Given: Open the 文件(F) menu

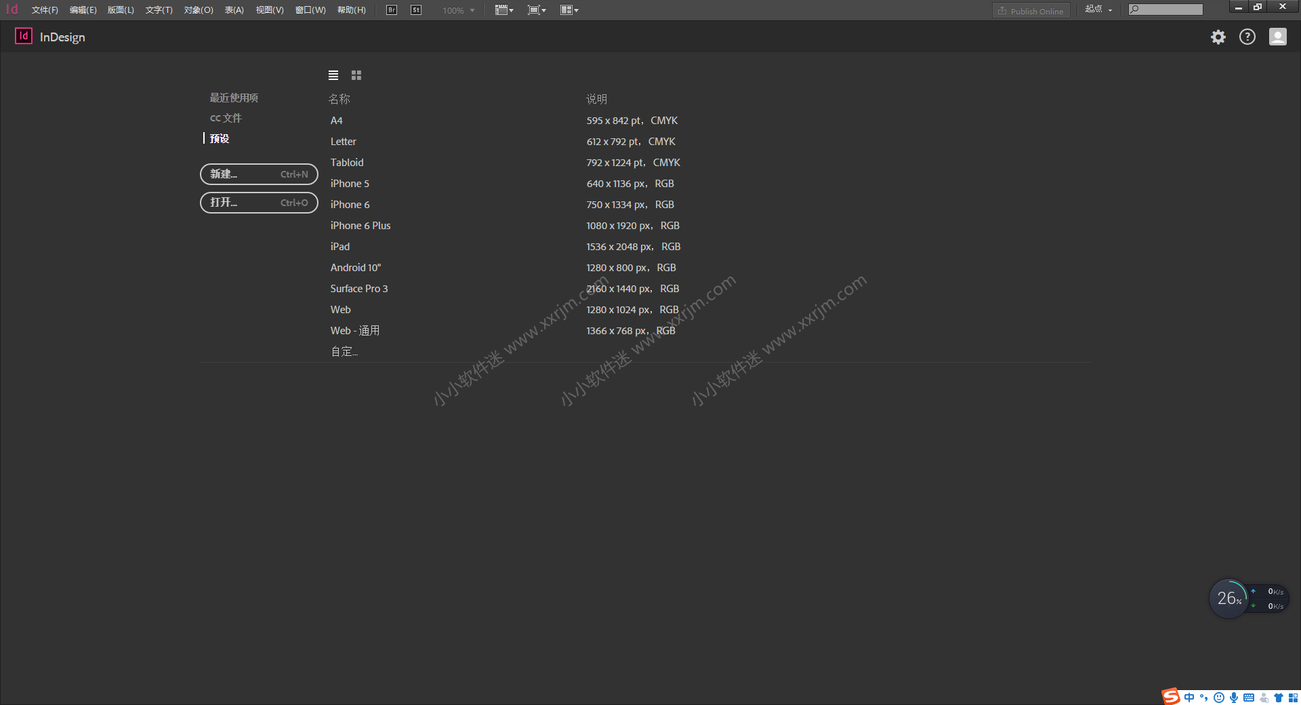Looking at the screenshot, I should click(x=45, y=10).
